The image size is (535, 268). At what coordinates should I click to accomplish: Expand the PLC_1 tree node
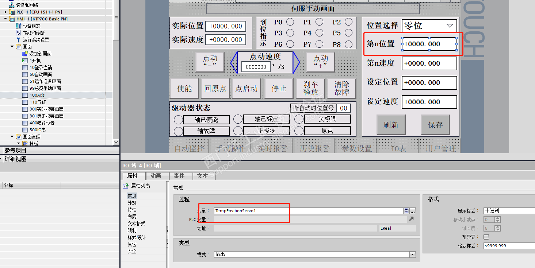point(5,12)
